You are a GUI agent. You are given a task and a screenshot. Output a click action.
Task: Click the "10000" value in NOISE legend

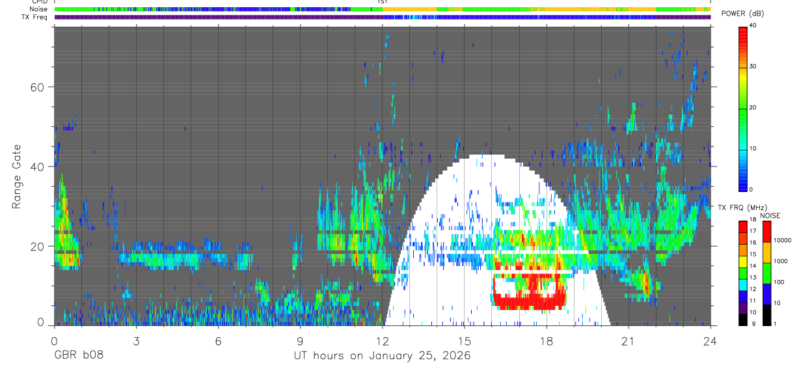(783, 240)
